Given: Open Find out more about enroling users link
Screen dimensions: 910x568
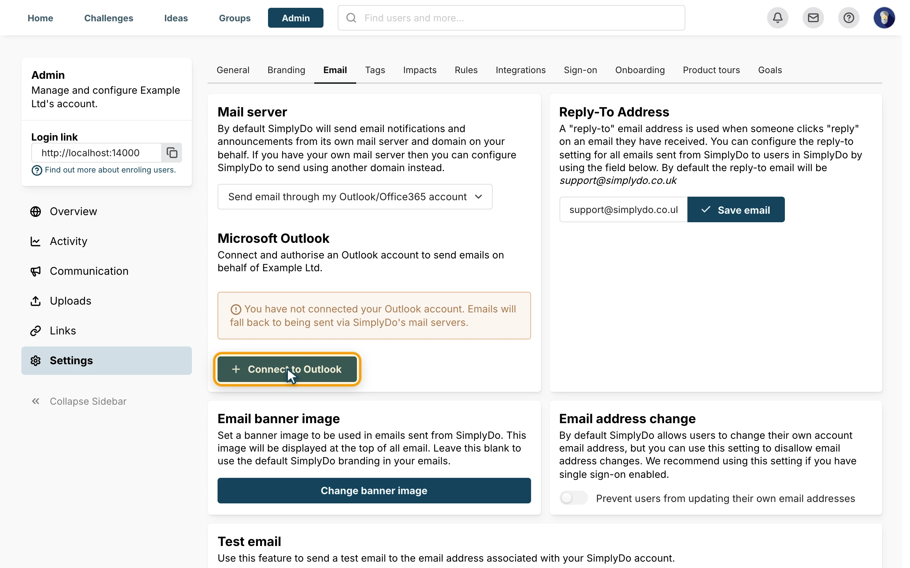Looking at the screenshot, I should tap(110, 170).
